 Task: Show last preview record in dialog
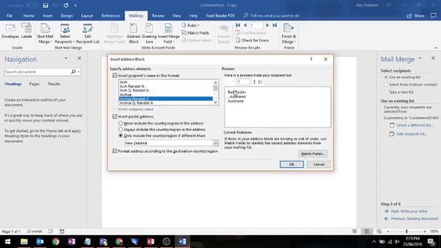pos(260,82)
